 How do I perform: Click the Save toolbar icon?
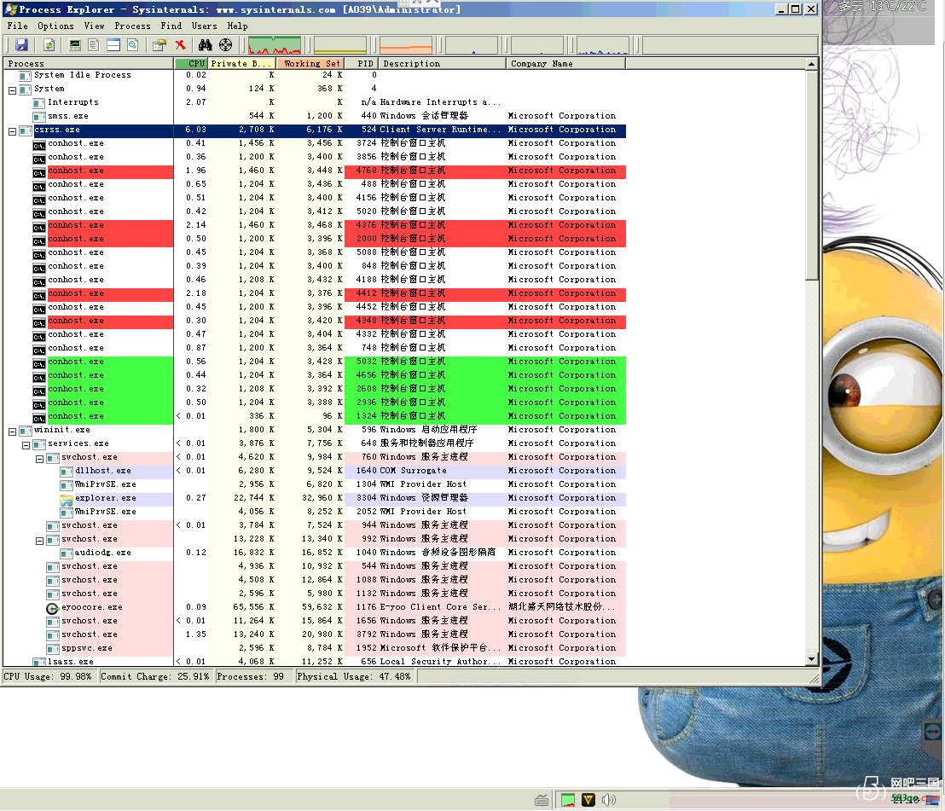(21, 45)
